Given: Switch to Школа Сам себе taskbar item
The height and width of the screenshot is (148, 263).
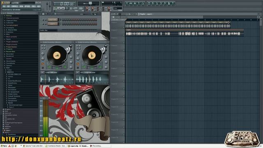Looking at the screenshot, I should point(33,146).
